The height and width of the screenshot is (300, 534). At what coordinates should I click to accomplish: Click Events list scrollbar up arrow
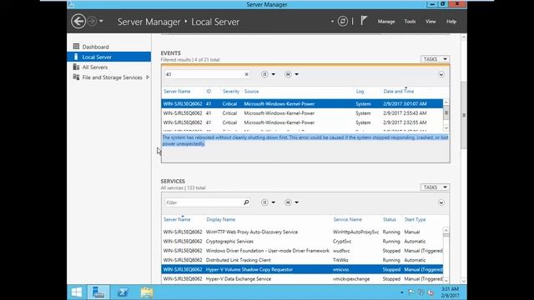pos(446,102)
